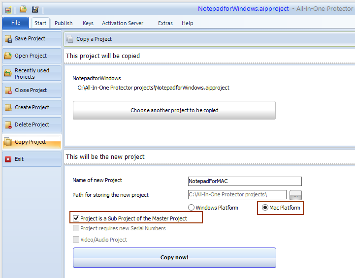This screenshot has width=355, height=278.
Task: Click the Name of new Project label
Action: [97, 180]
